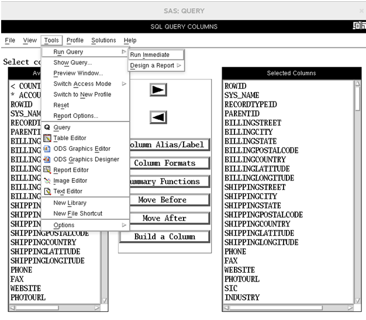Click Selected Columns vertical scrollbar thumb

point(357,98)
